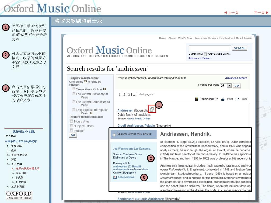
Task: Jump to 主页导航 tutorial topic
Action: tap(16, 146)
